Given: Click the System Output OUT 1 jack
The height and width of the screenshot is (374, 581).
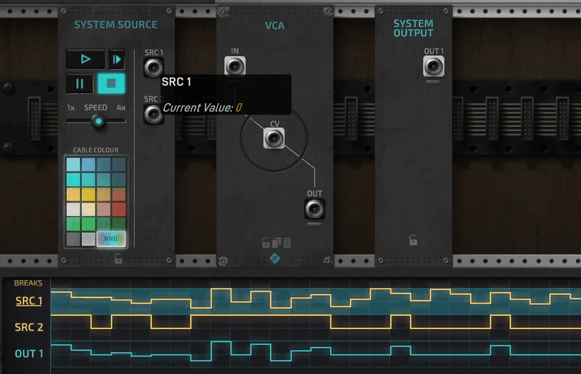Looking at the screenshot, I should pyautogui.click(x=434, y=67).
